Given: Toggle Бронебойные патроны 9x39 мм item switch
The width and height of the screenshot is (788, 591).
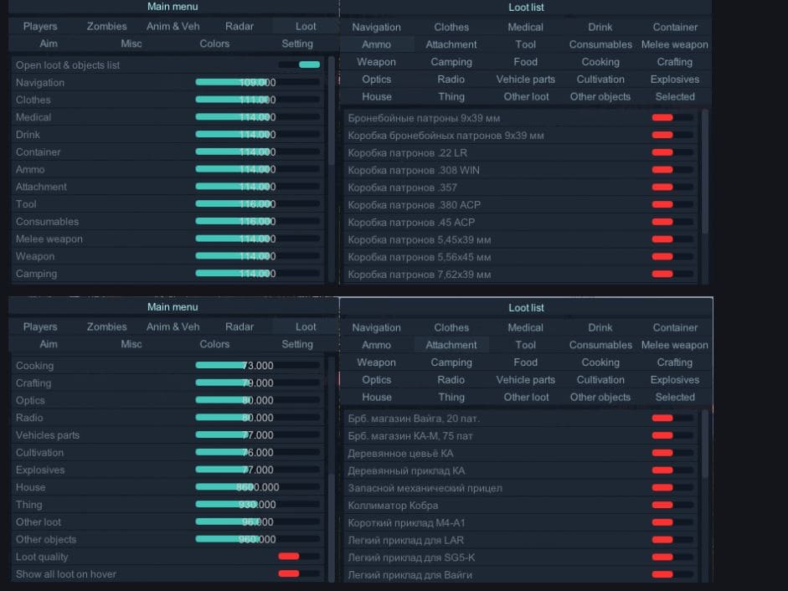Looking at the screenshot, I should [672, 118].
